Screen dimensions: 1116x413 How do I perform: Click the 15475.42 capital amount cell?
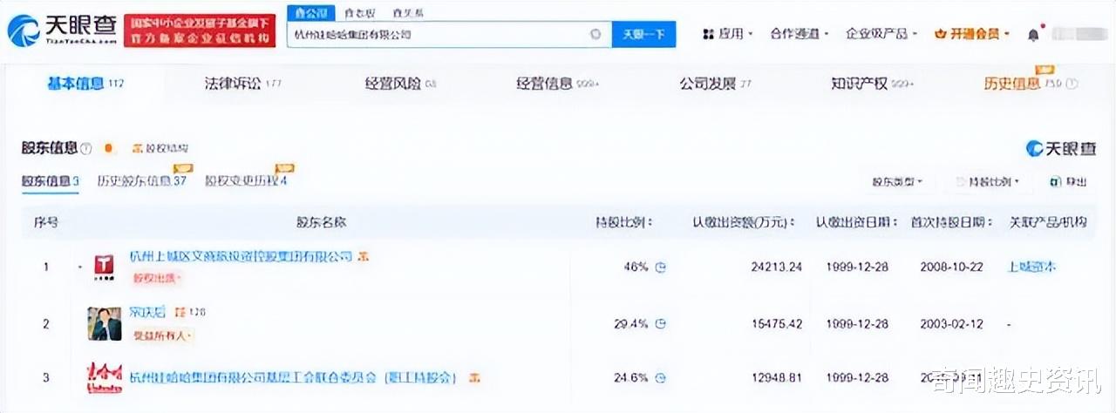pos(776,323)
